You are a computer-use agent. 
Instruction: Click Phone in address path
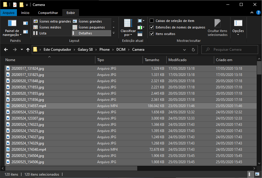click(x=105, y=50)
